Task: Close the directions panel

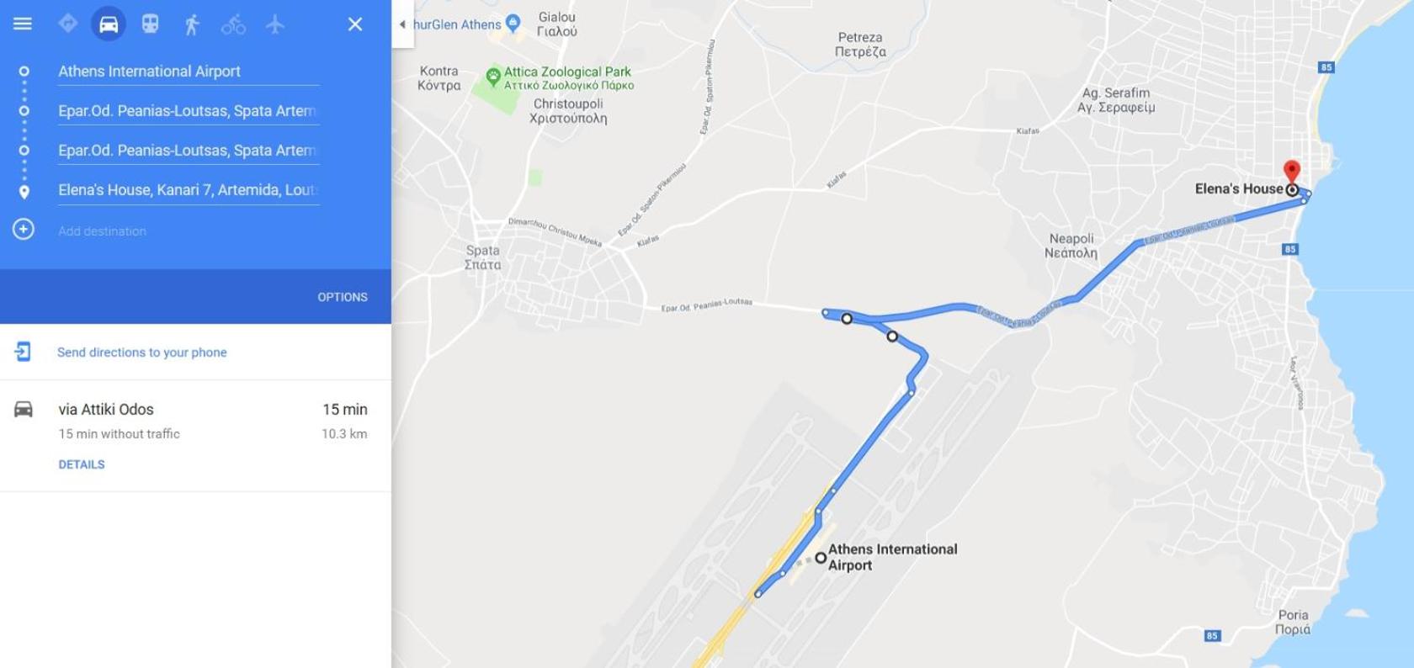Action: coord(355,24)
